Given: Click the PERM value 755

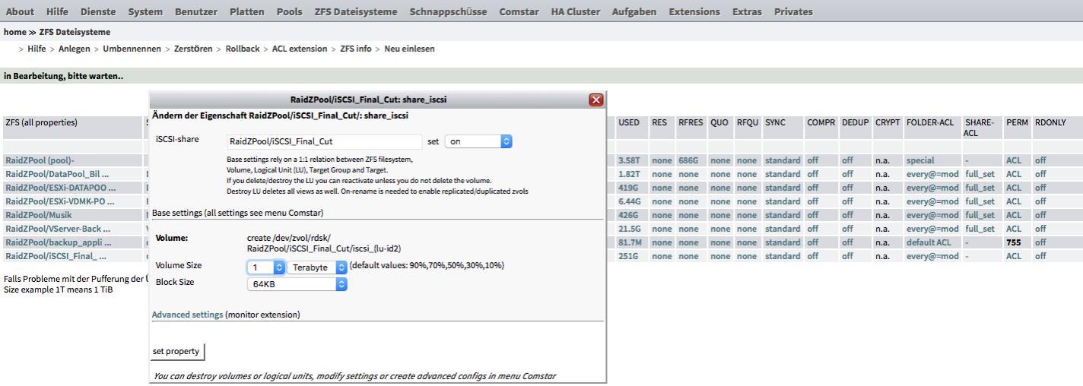Looking at the screenshot, I should pos(1013,242).
